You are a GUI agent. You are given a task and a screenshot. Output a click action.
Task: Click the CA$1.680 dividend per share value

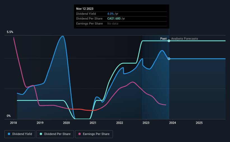(114, 19)
